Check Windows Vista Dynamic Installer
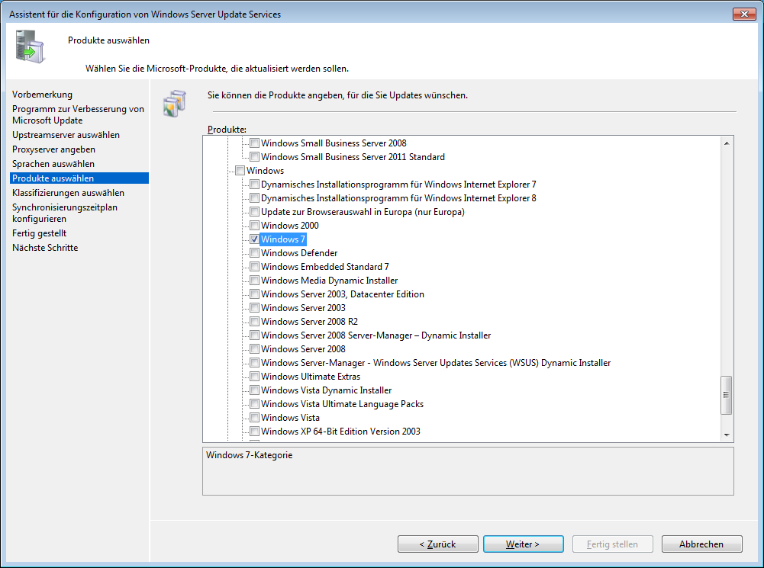The image size is (764, 568). [254, 390]
